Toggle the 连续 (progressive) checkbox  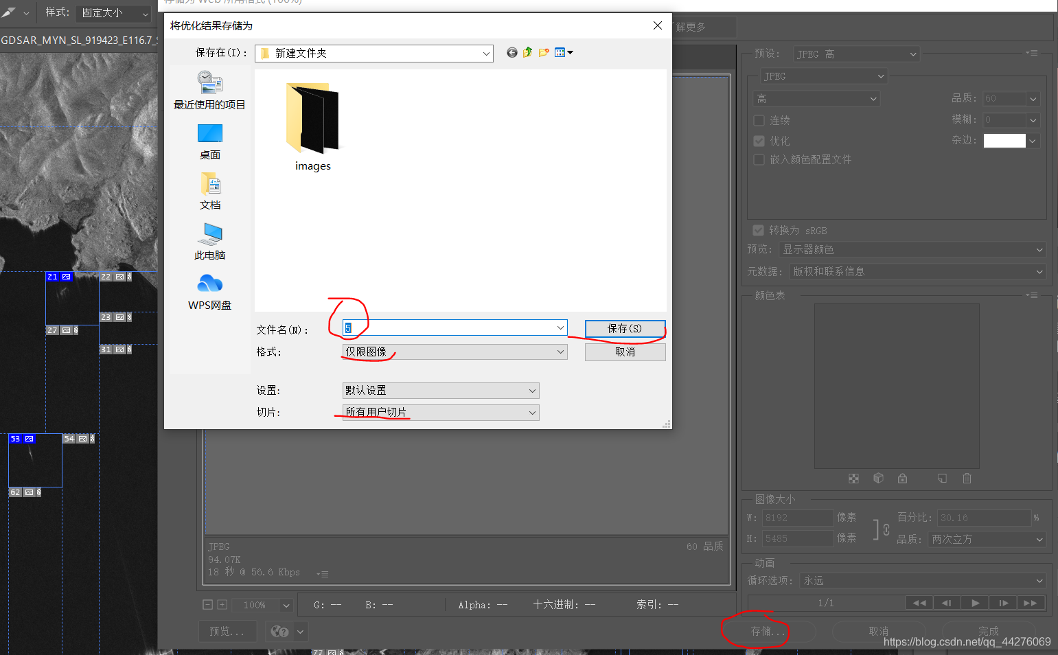(x=759, y=120)
